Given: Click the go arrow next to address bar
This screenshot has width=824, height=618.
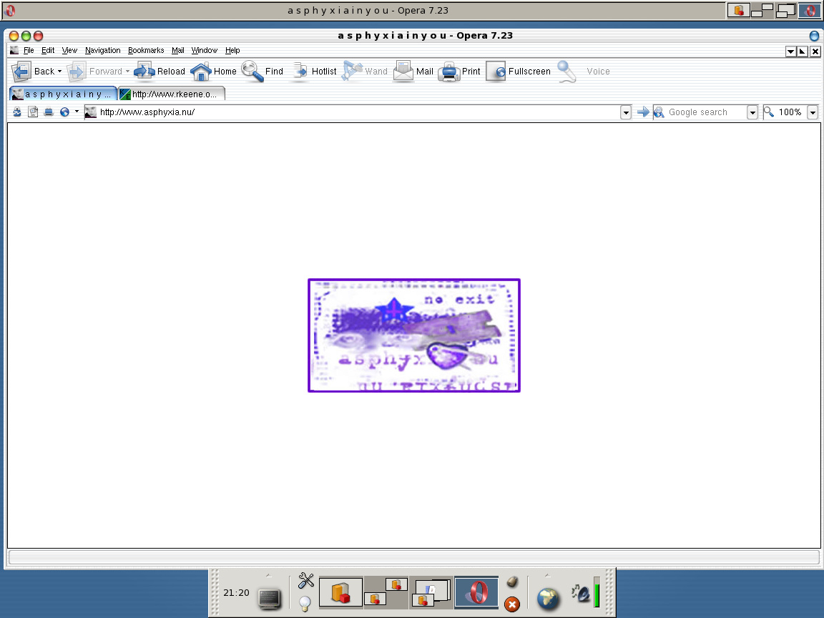Looking at the screenshot, I should (x=643, y=112).
